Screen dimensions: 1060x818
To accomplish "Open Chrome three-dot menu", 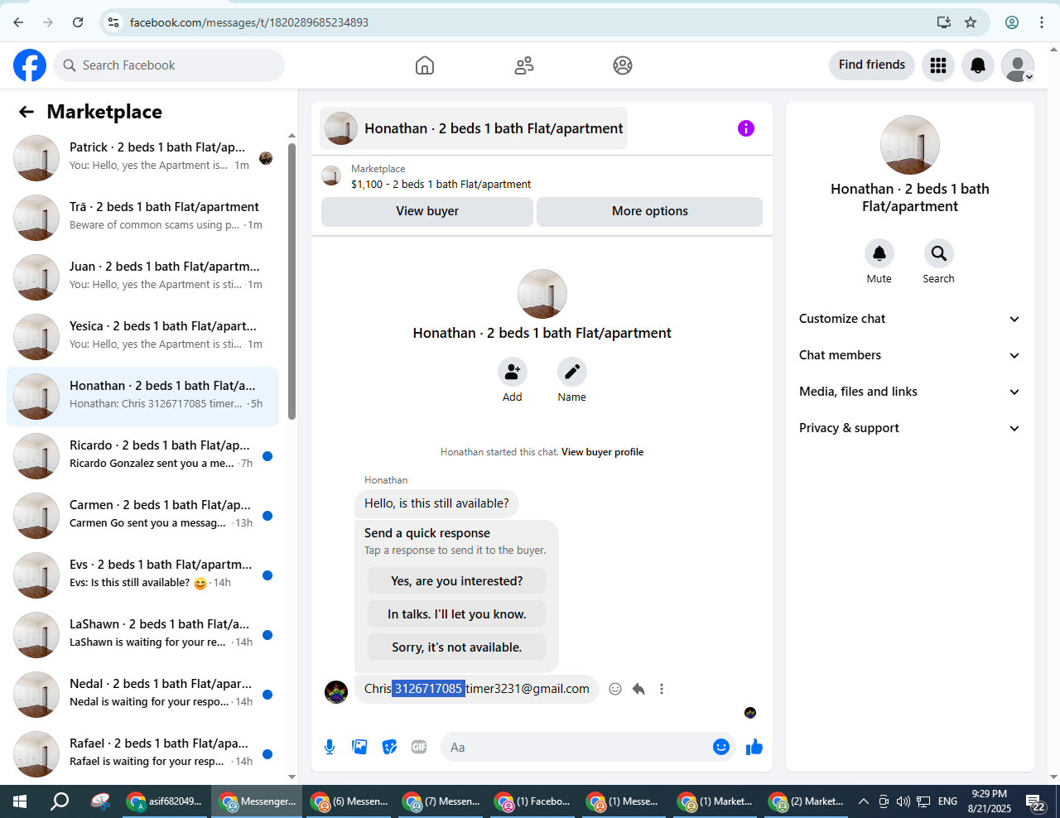I will [1042, 22].
